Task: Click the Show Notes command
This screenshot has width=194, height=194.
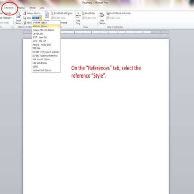Action: 4,23
